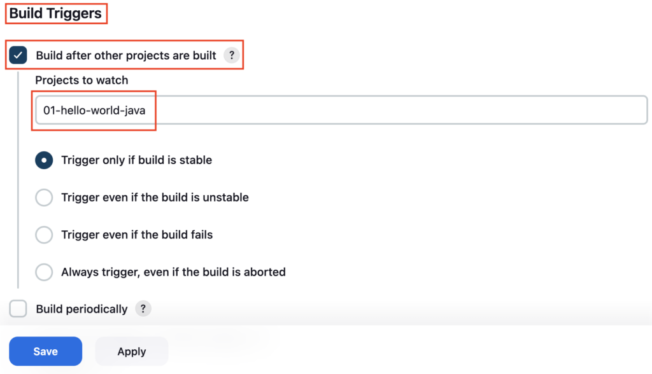Click the 'Build periodically' label text

[x=81, y=309]
